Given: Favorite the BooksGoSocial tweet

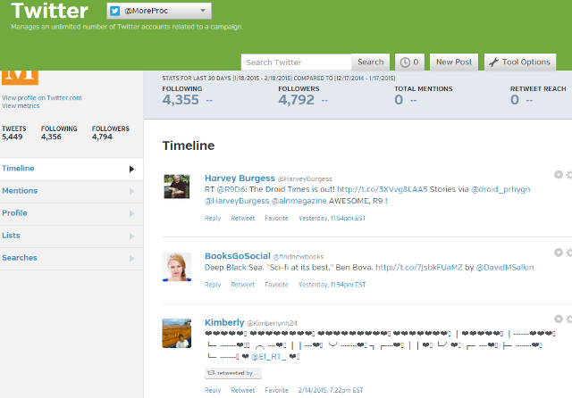Looking at the screenshot, I should (276, 285).
